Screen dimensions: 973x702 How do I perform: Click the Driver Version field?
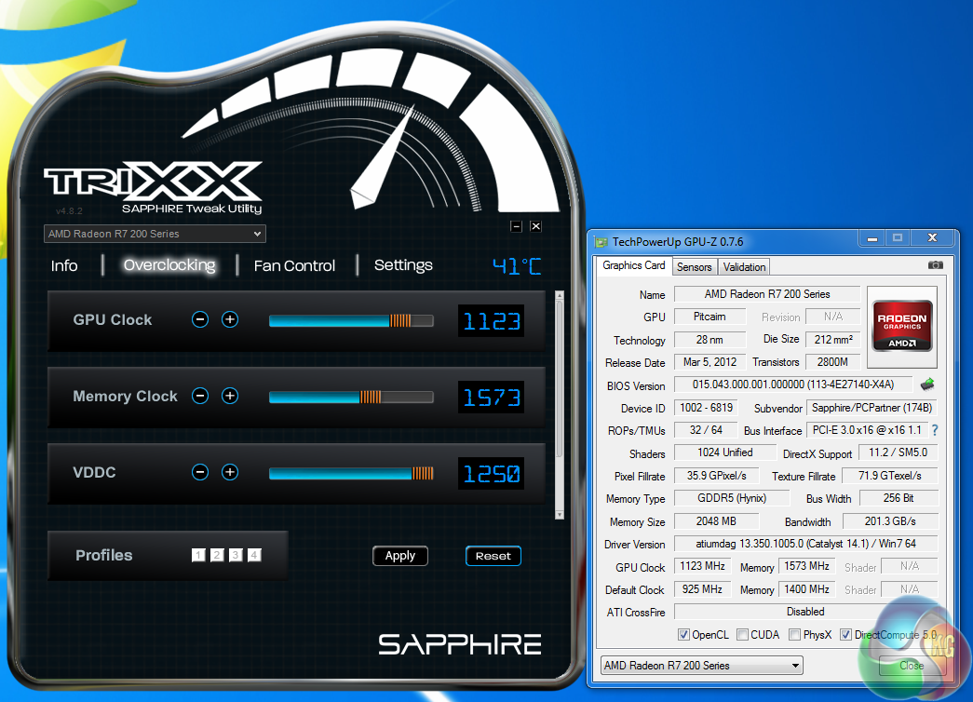(x=805, y=544)
